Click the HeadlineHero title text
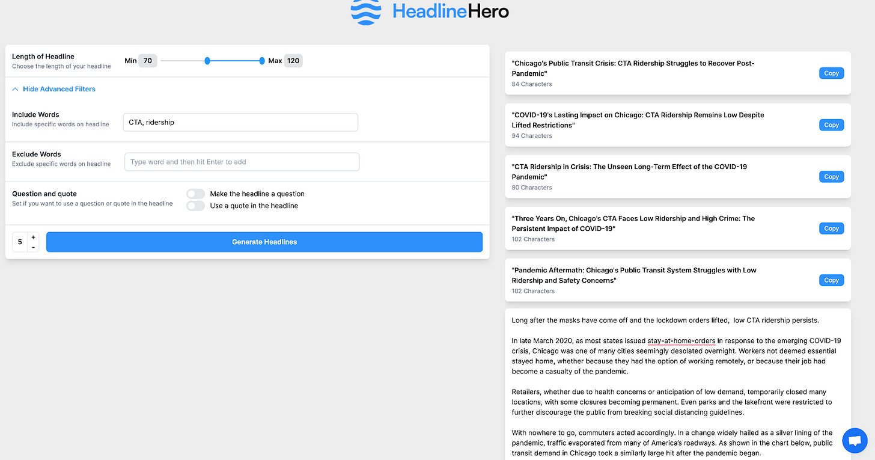875x460 pixels. 451,11
